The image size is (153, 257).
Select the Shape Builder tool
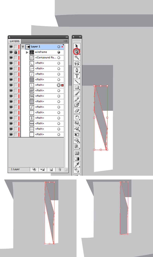[77, 140]
